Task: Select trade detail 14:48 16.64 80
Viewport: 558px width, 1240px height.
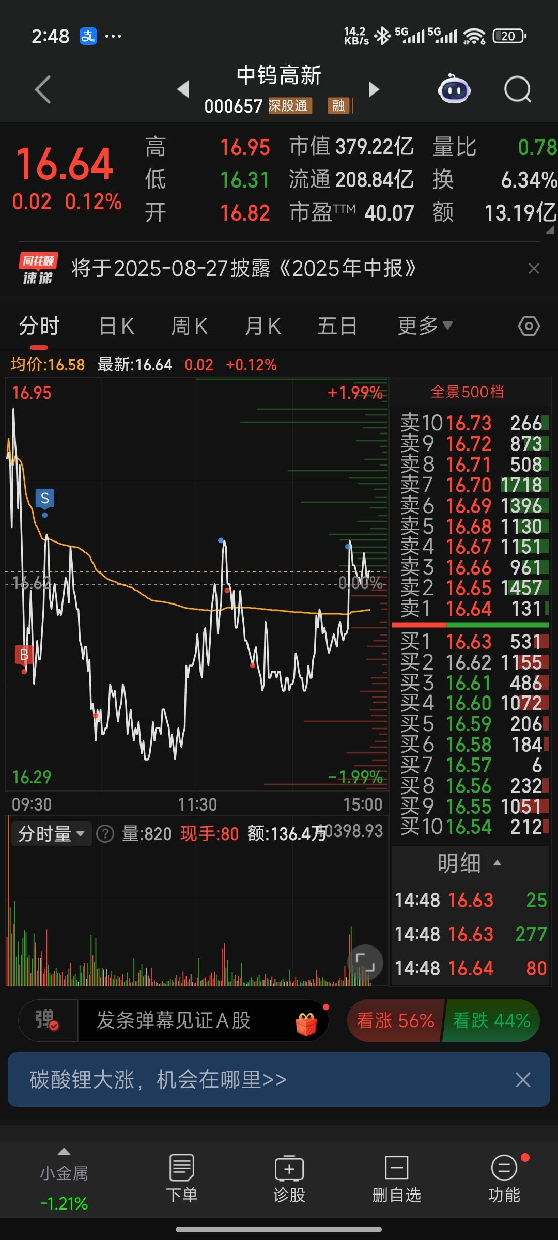Action: 471,968
